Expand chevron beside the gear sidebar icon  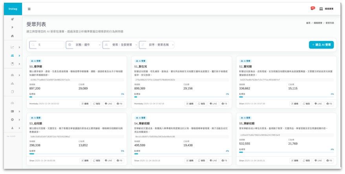(19, 120)
